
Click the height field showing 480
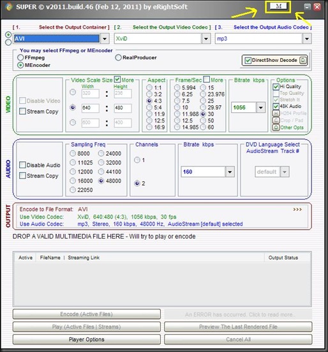click(123, 108)
